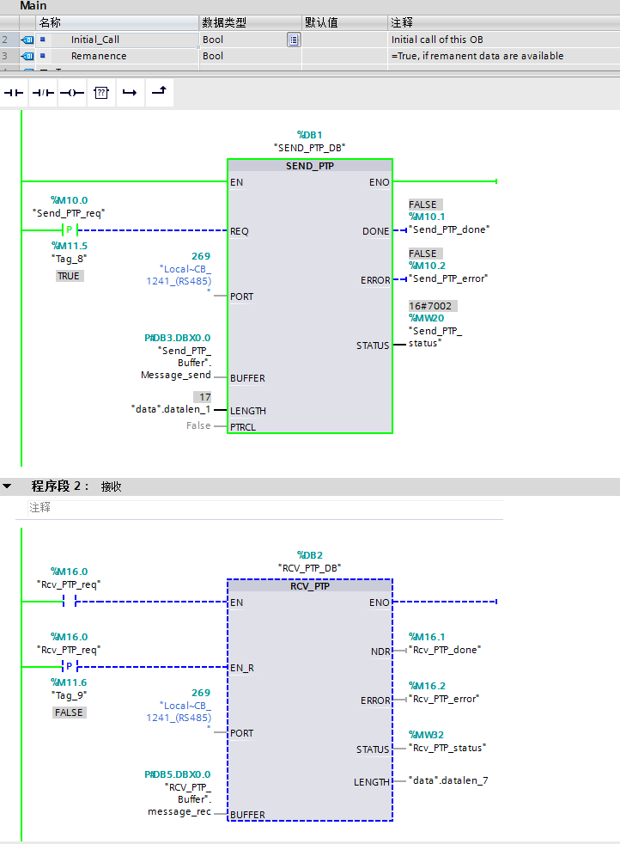Screen dimensions: 620x844
Task: Open a branch in the rung
Action: click(130, 93)
